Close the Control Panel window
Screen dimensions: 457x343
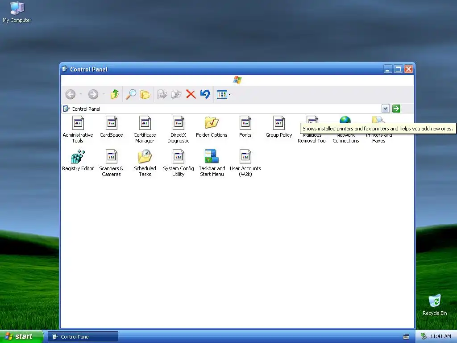[409, 69]
